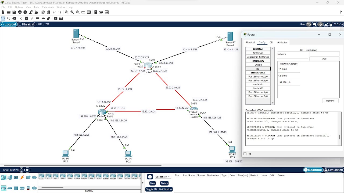Image resolution: width=344 pixels, height=193 pixels.
Task: Pick the 2911 router device
Action: (70, 176)
